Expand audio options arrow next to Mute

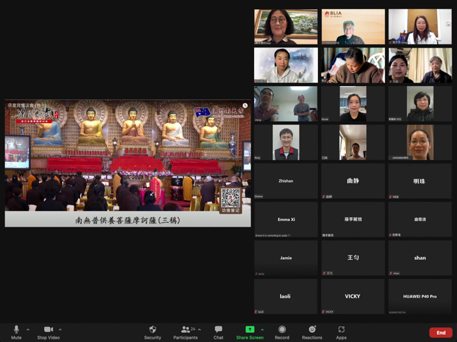[28, 330]
